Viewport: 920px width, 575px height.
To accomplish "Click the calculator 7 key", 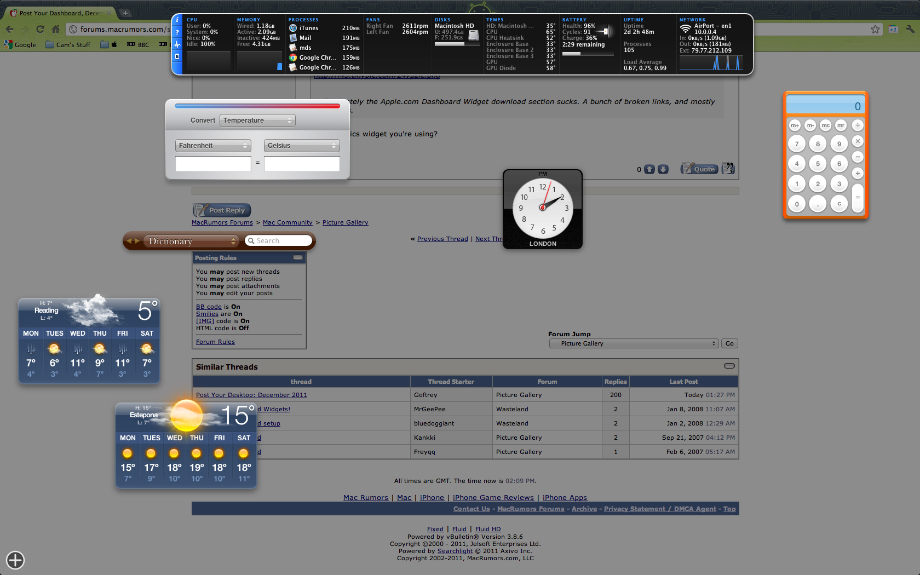I will (x=797, y=144).
